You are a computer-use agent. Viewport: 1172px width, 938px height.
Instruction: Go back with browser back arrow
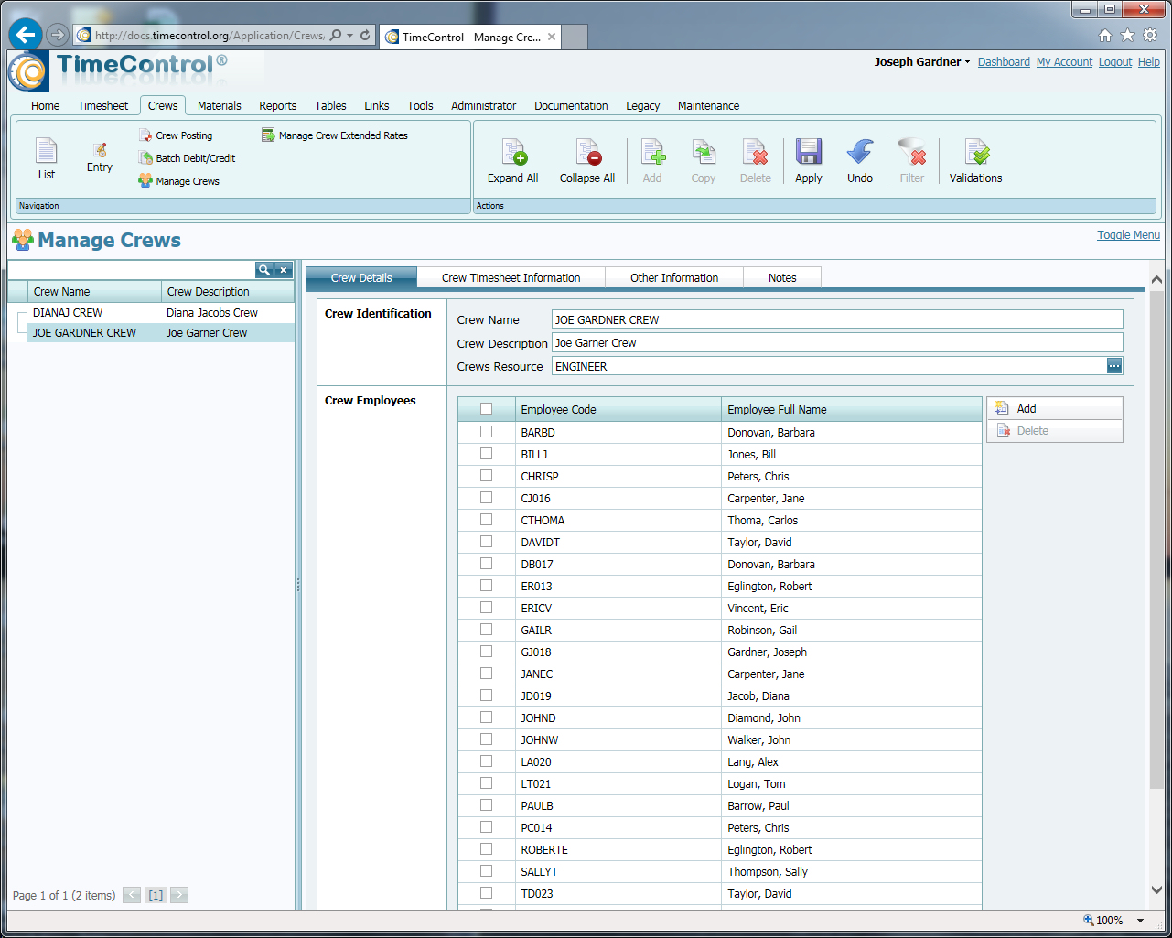(x=26, y=35)
